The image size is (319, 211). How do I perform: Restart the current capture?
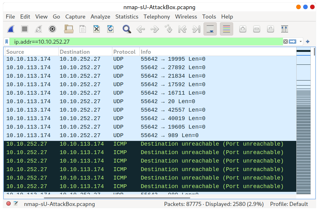click(x=38, y=29)
